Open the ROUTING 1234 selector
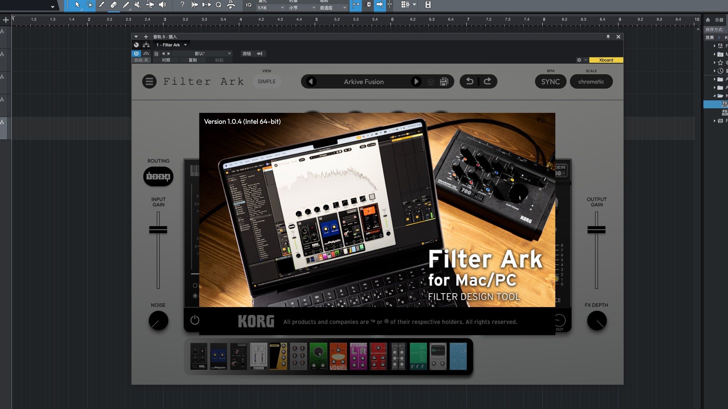 coord(158,176)
